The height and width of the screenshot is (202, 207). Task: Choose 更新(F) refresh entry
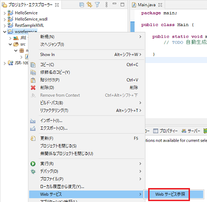click(x=87, y=138)
